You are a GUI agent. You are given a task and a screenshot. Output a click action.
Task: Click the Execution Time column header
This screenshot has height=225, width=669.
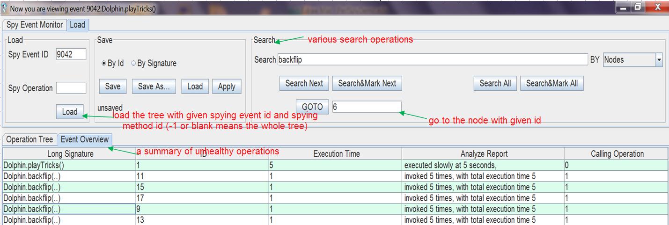tap(335, 154)
